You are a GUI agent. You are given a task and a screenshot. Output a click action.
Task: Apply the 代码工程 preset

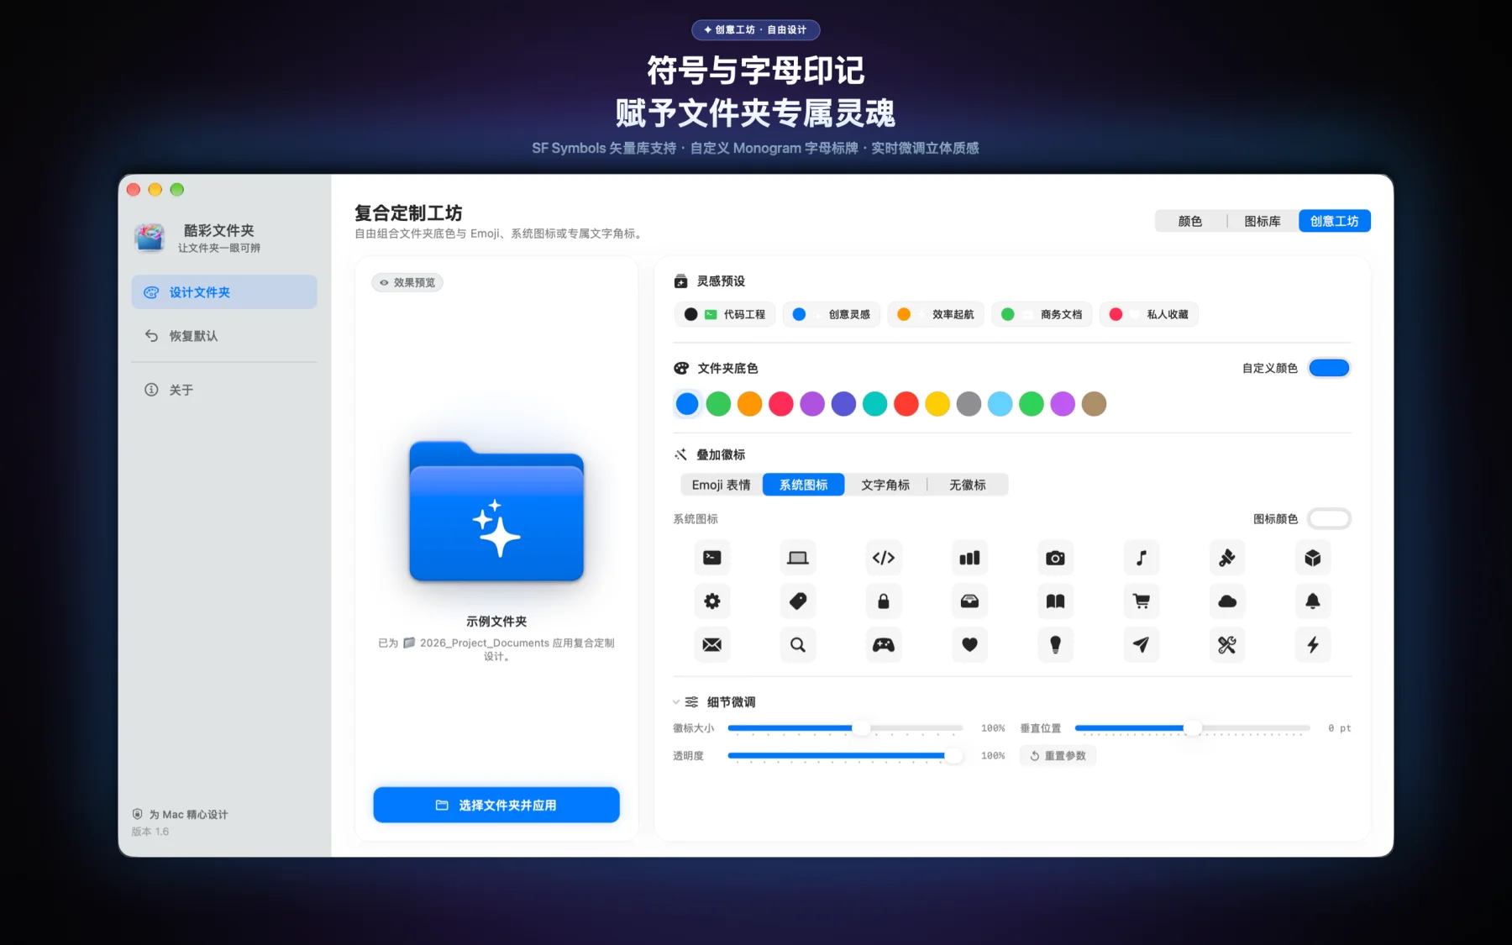click(x=725, y=314)
